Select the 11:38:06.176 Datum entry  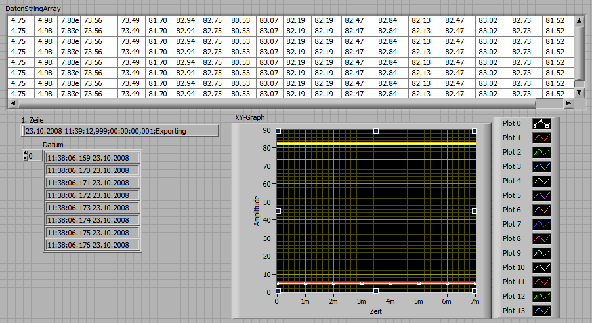tap(93, 245)
